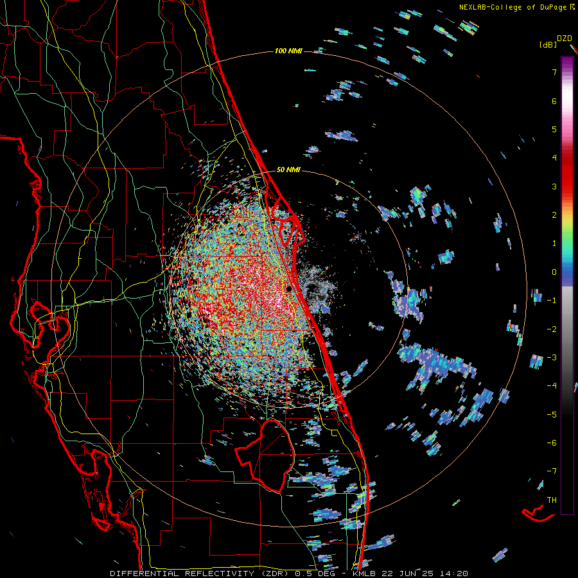Click the 2 dB legend value
The height and width of the screenshot is (578, 578).
[x=554, y=215]
